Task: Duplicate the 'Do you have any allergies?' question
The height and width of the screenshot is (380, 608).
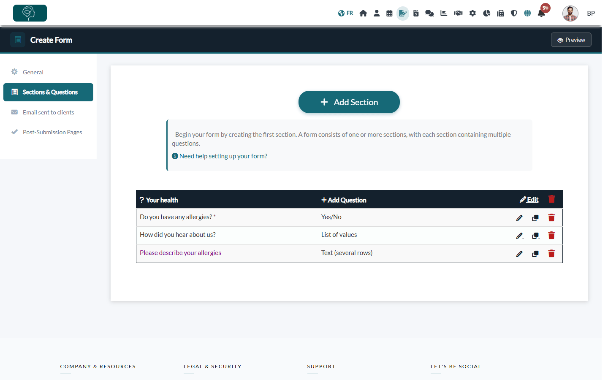Action: click(x=536, y=218)
